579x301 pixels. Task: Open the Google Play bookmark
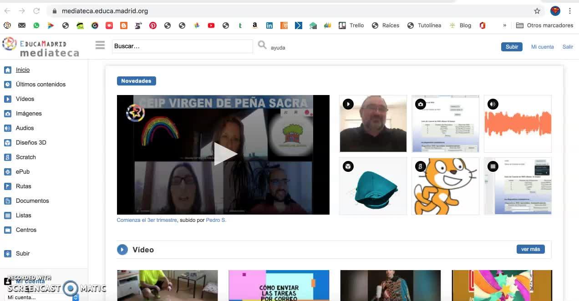(51, 25)
